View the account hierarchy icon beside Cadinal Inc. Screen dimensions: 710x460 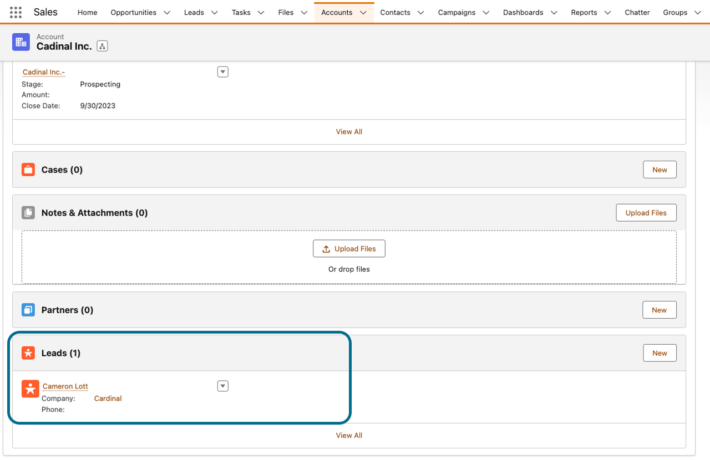[102, 47]
